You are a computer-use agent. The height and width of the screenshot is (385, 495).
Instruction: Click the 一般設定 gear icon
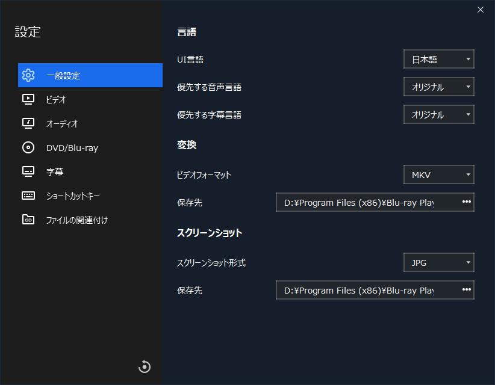point(28,75)
